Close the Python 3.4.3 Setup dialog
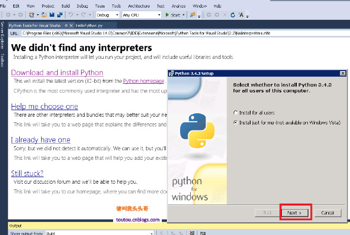 click(343, 74)
